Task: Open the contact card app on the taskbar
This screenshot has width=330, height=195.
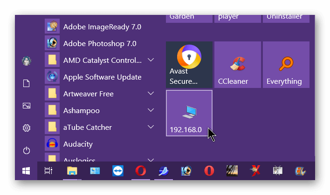Action: click(95, 171)
